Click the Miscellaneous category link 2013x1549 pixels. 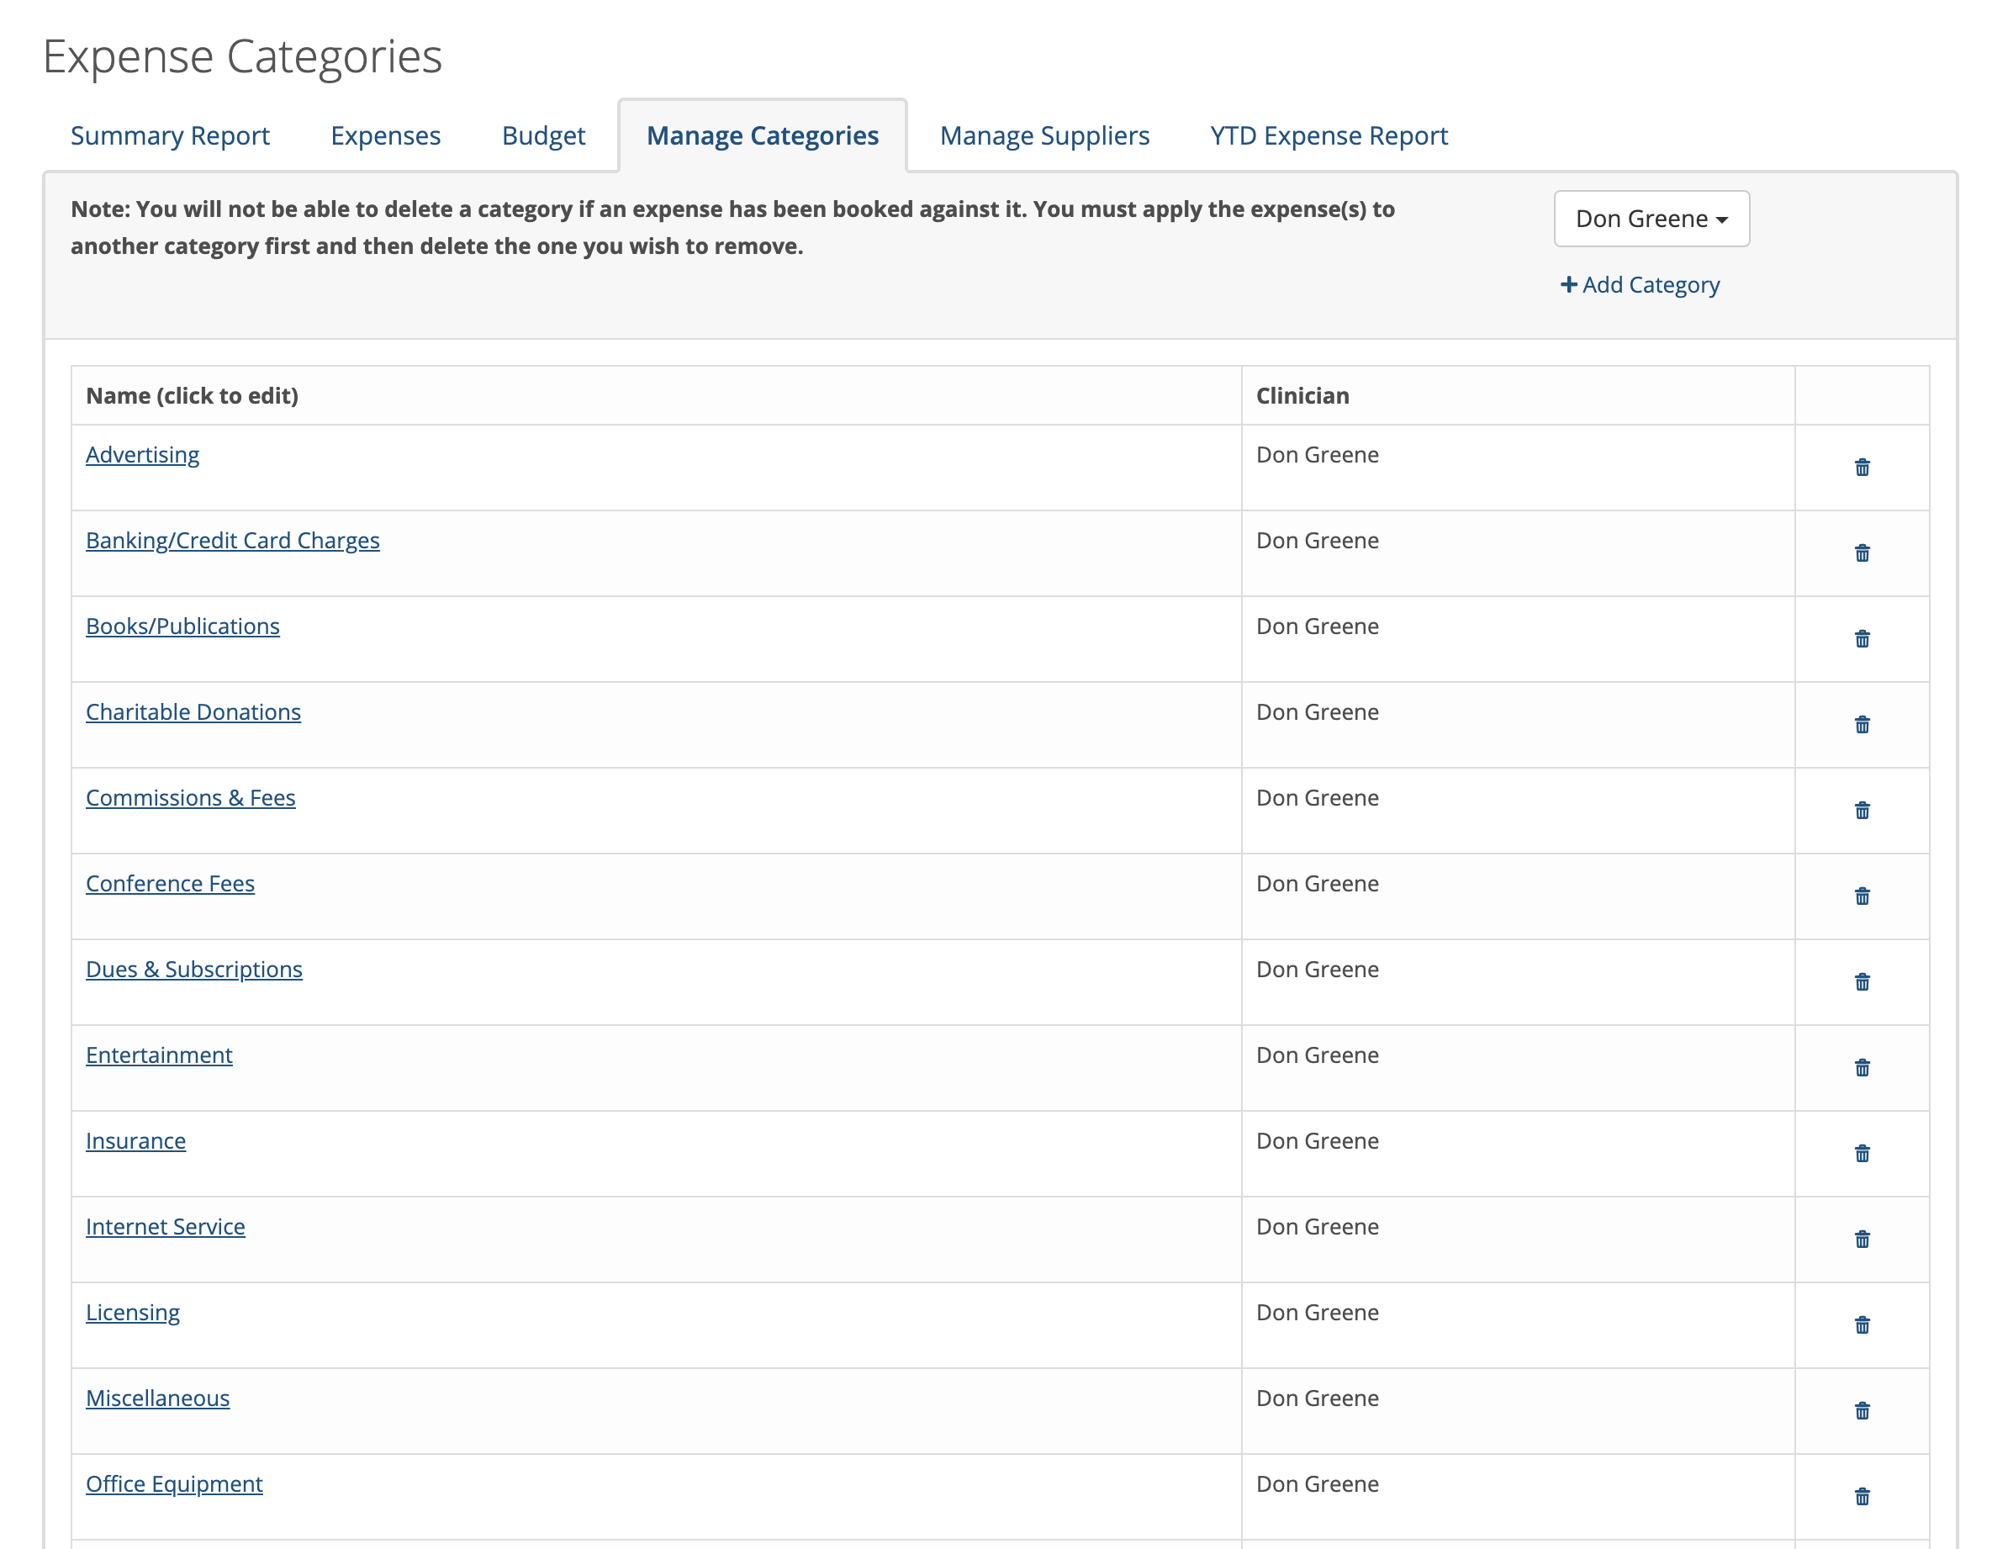click(x=157, y=1398)
